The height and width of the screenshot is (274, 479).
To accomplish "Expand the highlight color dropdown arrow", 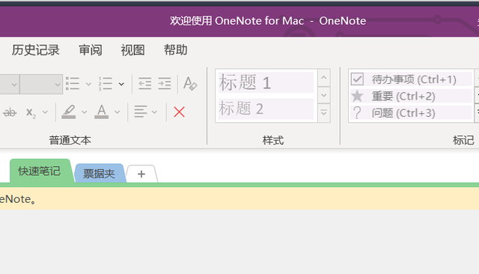I will click(x=84, y=112).
